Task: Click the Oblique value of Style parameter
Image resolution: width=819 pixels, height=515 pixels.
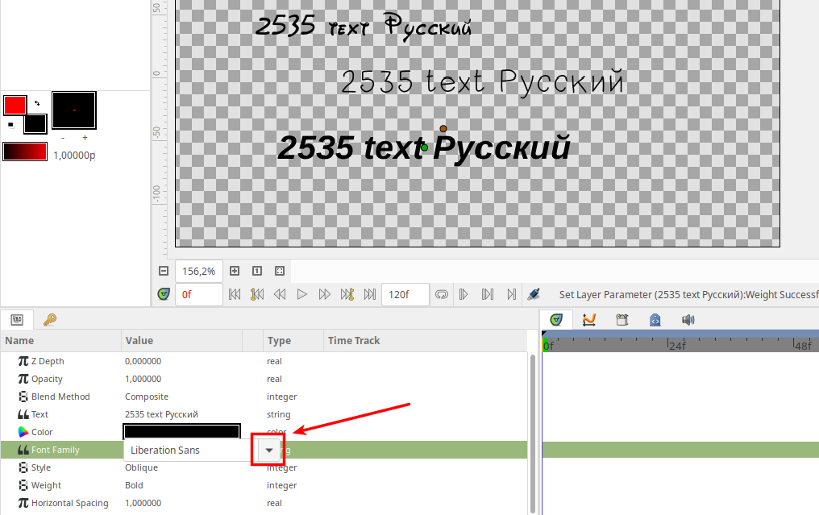Action: 142,467
